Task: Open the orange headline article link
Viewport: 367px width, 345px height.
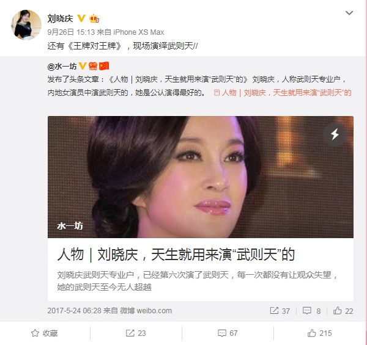Action: point(283,93)
